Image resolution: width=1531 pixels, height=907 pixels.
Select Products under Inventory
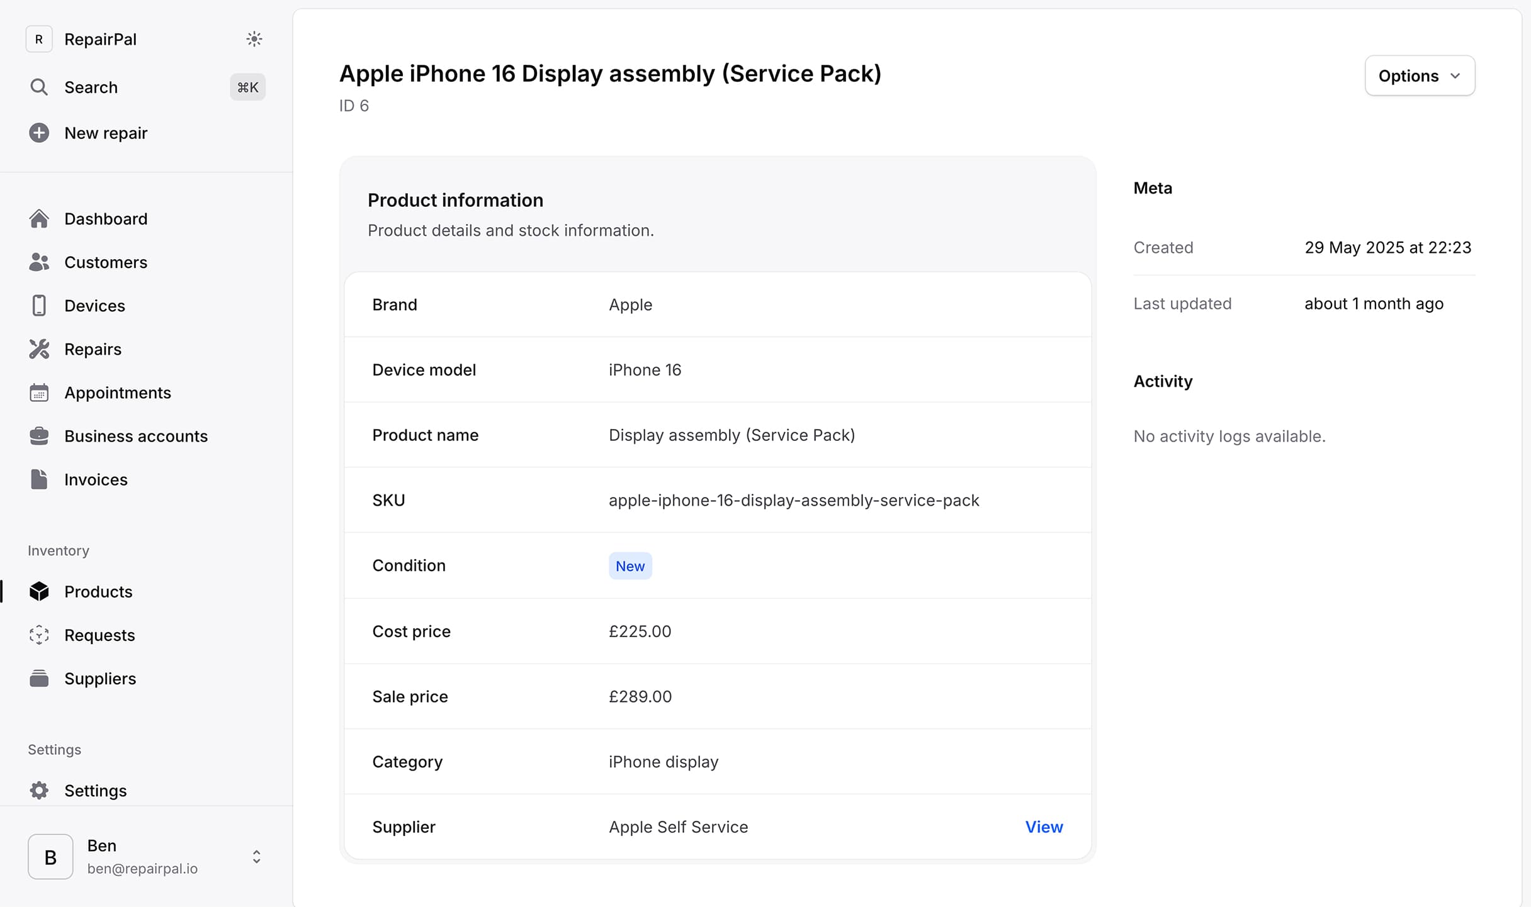pos(98,591)
